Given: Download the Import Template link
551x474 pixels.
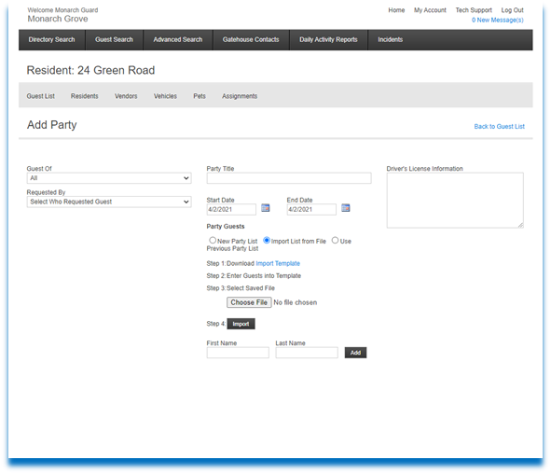Looking at the screenshot, I should (x=278, y=263).
